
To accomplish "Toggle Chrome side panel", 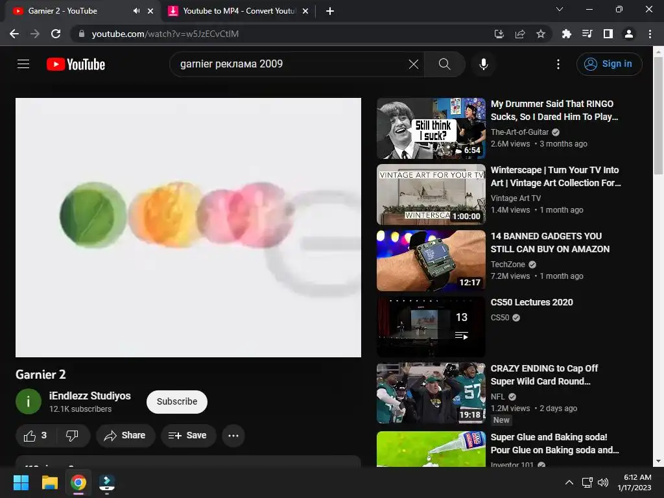I will point(608,34).
